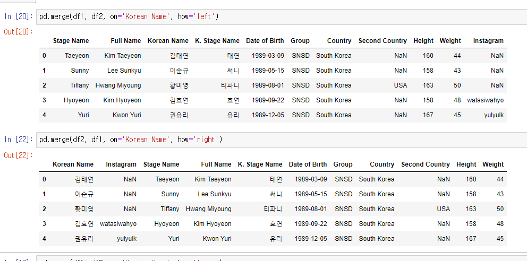Click 'Date of Birth' header in Out[20] table

tap(265, 41)
